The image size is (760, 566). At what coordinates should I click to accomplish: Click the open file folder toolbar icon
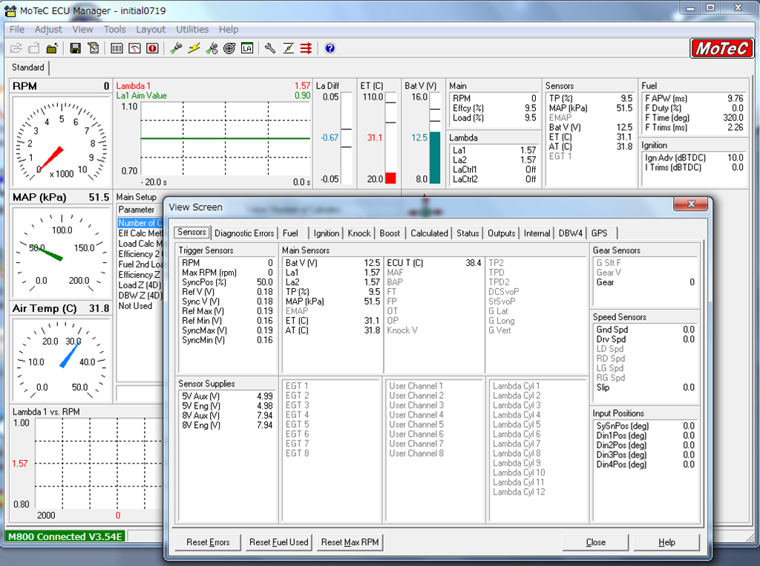coord(16,48)
